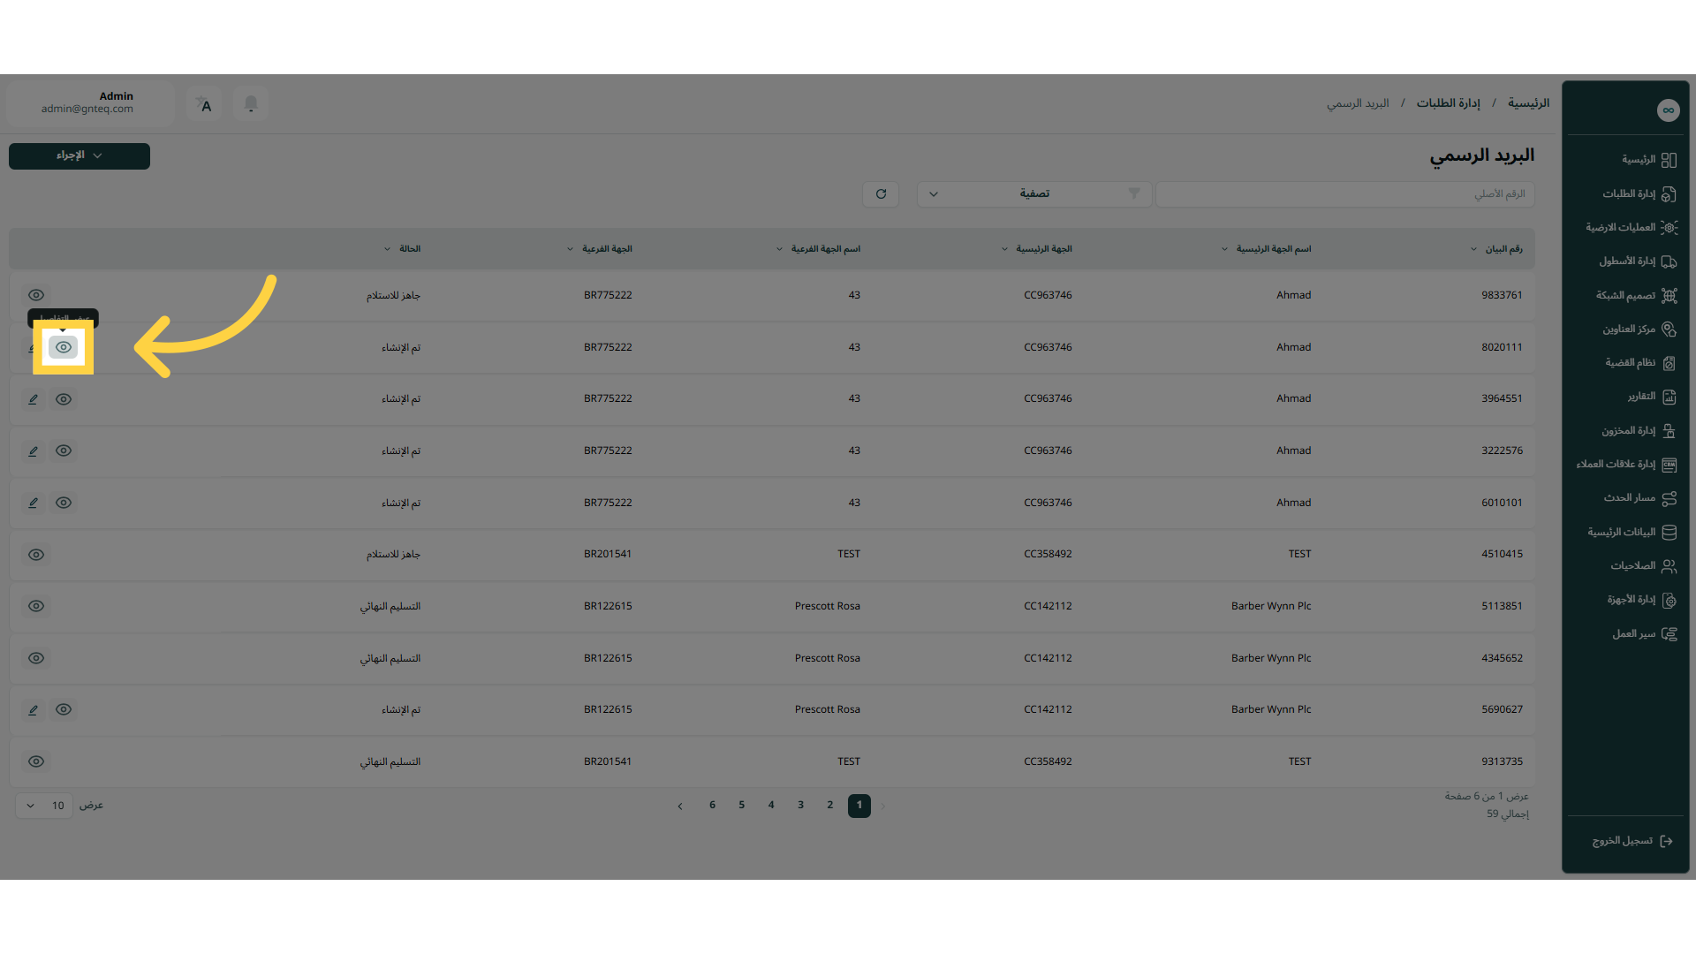Sort by الجهة الفرعية column header

tap(600, 249)
